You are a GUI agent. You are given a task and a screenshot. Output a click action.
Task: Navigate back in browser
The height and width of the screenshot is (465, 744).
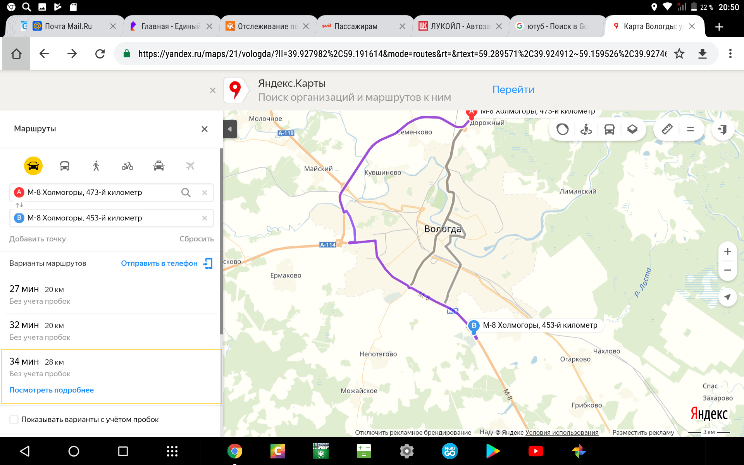44,53
